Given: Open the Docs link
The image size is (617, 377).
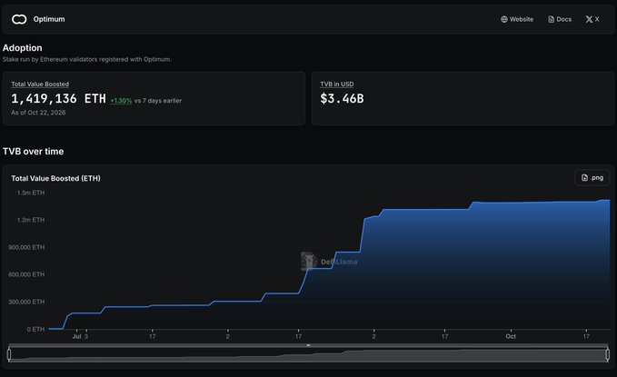Looking at the screenshot, I should tap(560, 19).
